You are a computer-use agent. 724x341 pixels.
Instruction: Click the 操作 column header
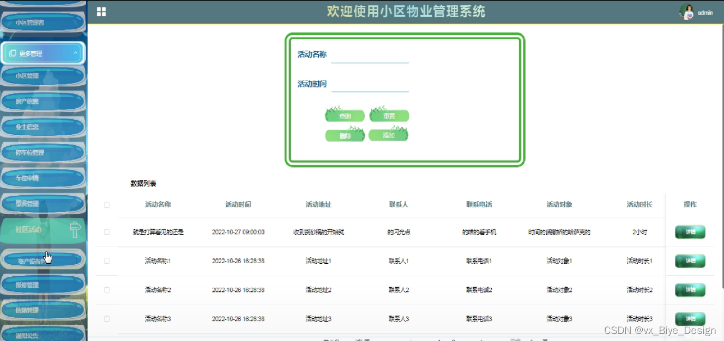pyautogui.click(x=690, y=205)
